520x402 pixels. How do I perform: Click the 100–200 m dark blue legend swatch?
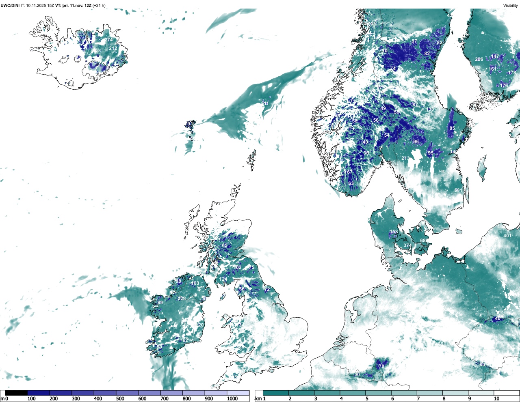click(39, 393)
